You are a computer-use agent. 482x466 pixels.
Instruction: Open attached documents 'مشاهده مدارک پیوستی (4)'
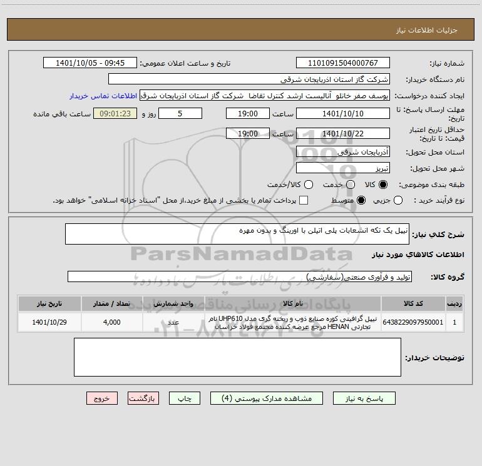267,398
